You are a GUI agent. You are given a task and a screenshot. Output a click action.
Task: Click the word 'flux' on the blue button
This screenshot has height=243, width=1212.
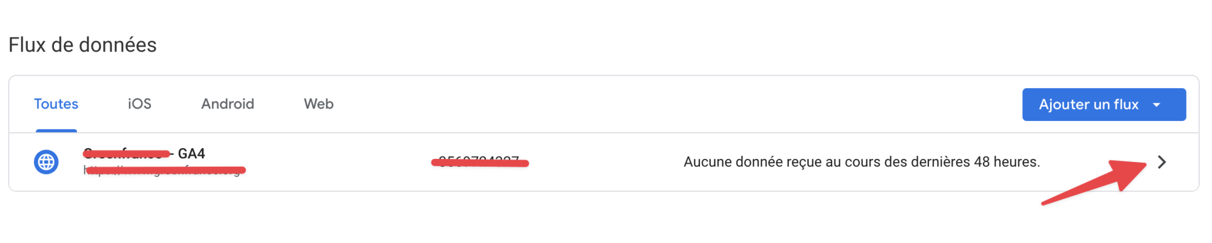1126,105
